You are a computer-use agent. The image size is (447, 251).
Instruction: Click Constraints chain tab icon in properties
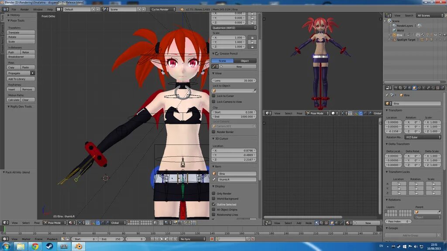(x=419, y=88)
